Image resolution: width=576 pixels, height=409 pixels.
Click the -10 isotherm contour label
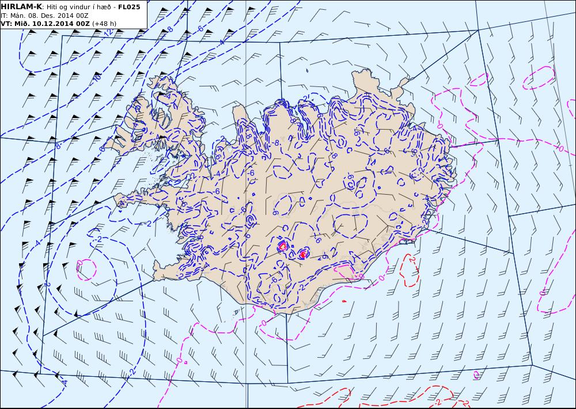[96, 78]
